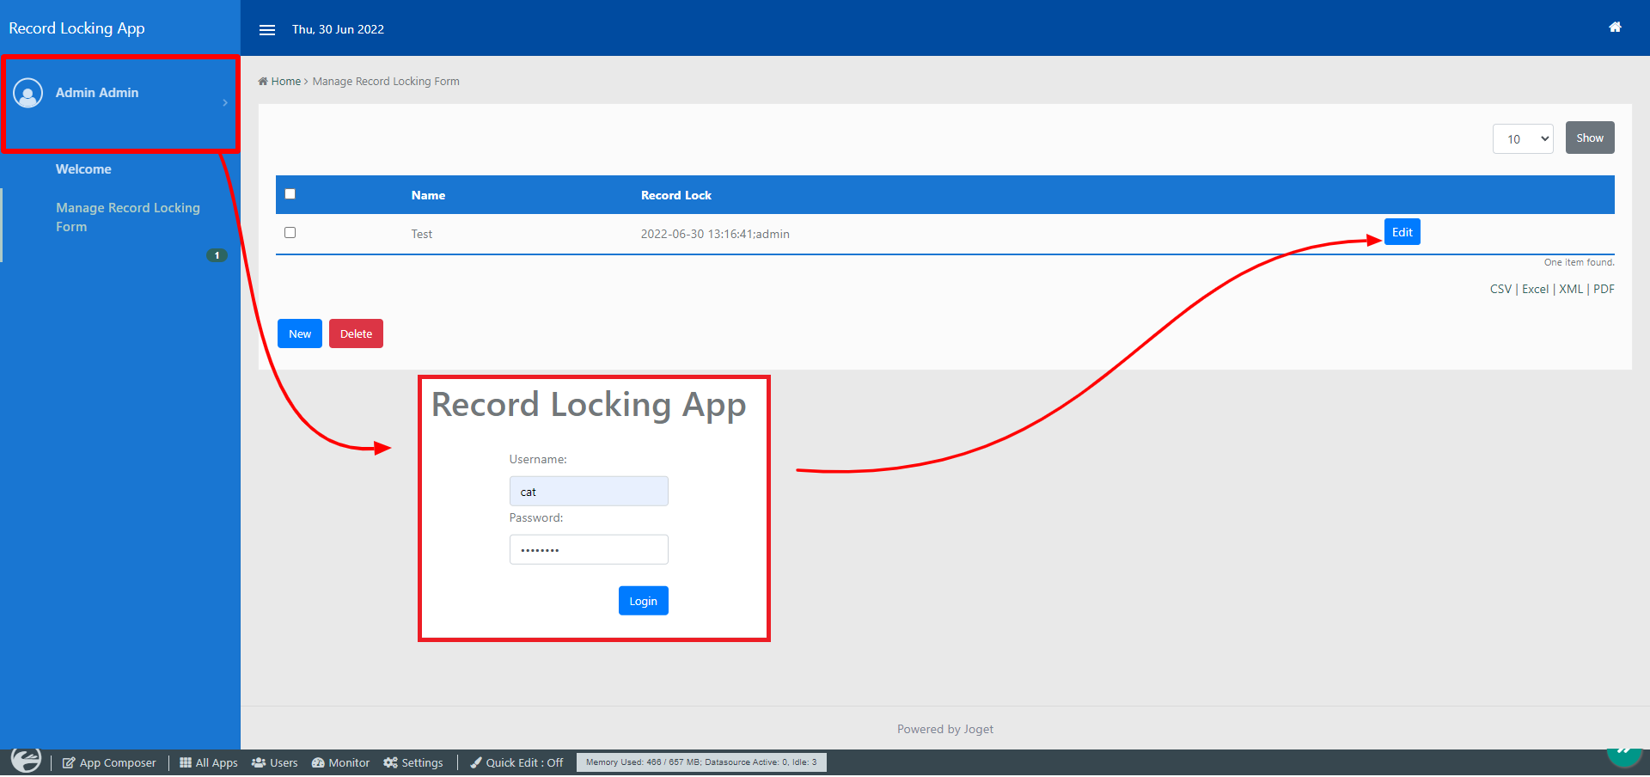Click the Show button
The image size is (1650, 777).
click(x=1590, y=138)
